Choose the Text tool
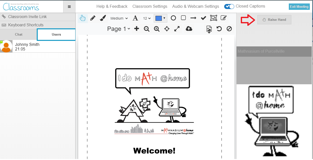 click(x=135, y=18)
